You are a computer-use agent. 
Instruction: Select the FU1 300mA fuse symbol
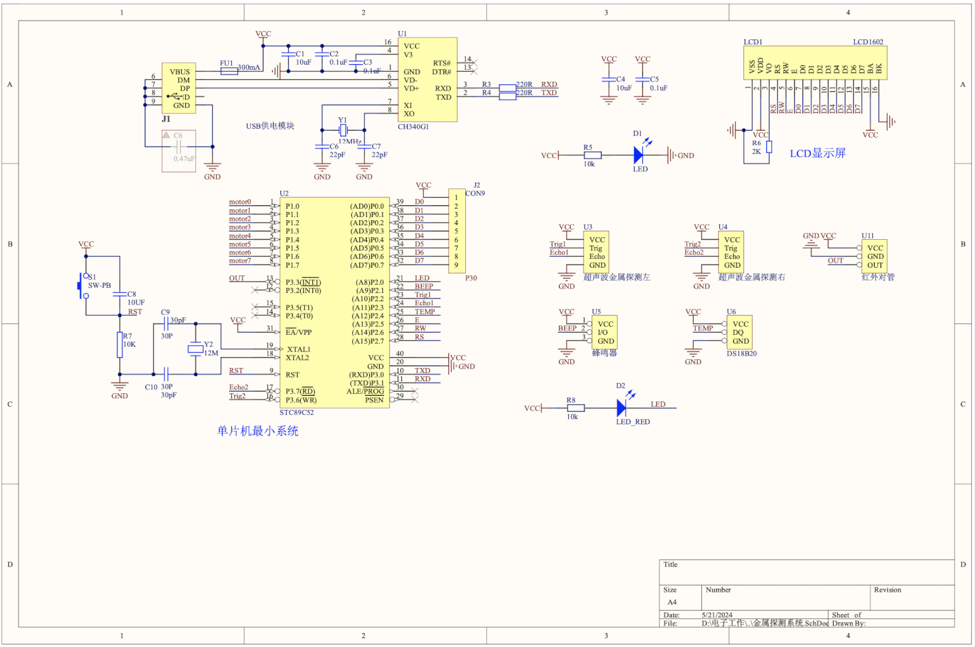point(229,71)
